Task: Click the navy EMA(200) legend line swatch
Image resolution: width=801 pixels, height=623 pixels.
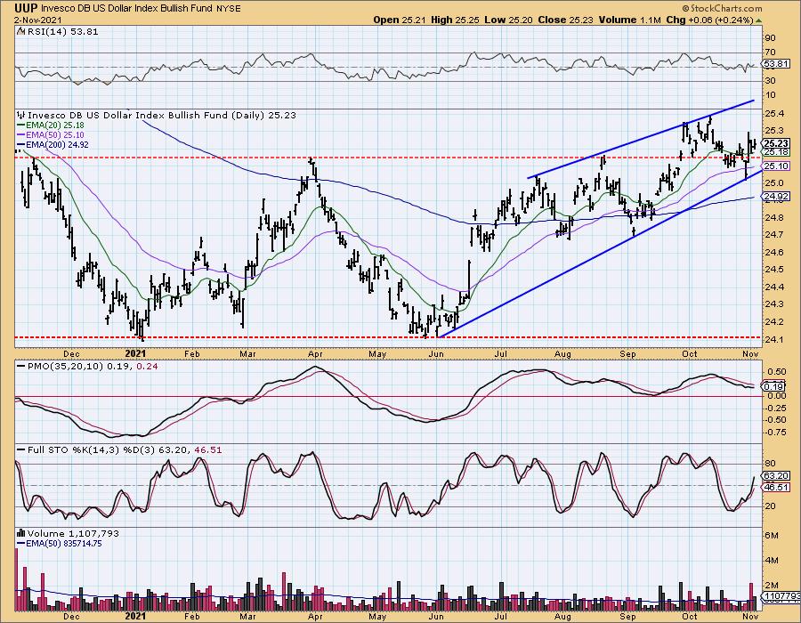Action: pos(20,144)
